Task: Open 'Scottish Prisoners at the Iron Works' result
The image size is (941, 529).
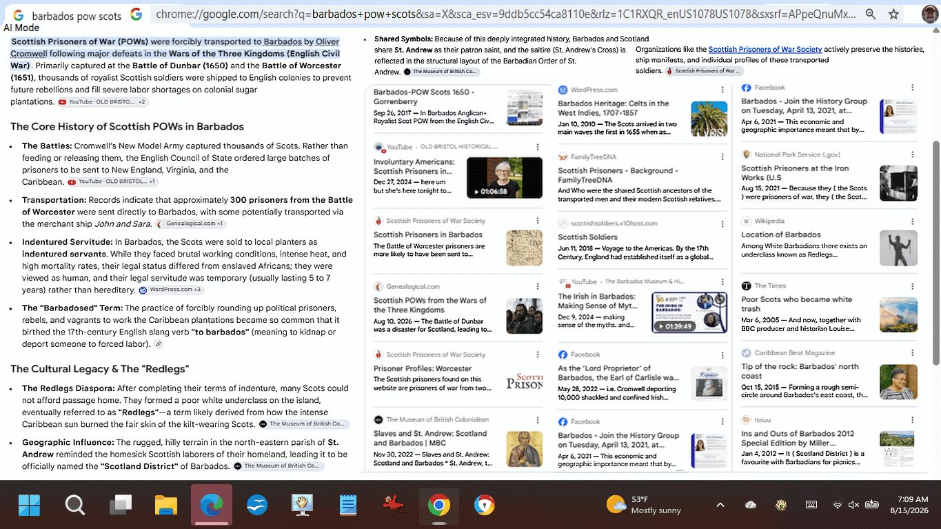Action: coord(795,173)
